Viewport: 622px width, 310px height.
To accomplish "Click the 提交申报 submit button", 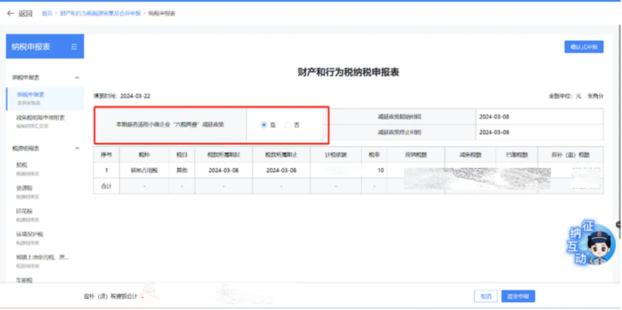I will [x=518, y=296].
